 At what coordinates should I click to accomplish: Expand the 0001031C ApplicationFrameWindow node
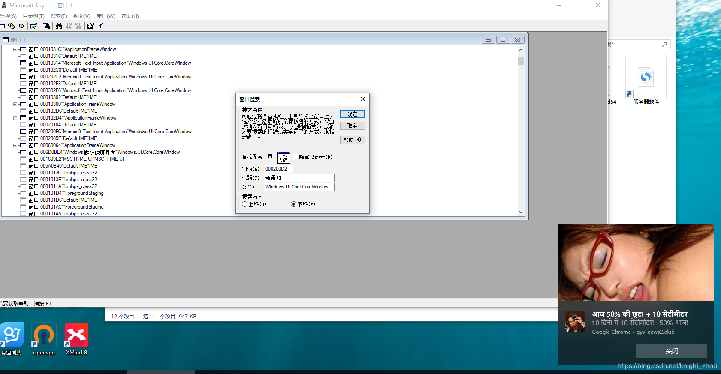15,49
